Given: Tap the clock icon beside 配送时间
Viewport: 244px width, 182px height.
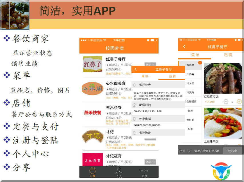Looking at the screenshot, I should pyautogui.click(x=135, y=105).
